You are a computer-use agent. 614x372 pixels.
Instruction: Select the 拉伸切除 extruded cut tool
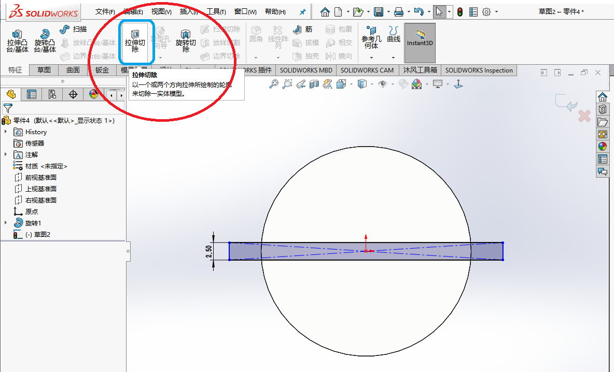pyautogui.click(x=135, y=41)
